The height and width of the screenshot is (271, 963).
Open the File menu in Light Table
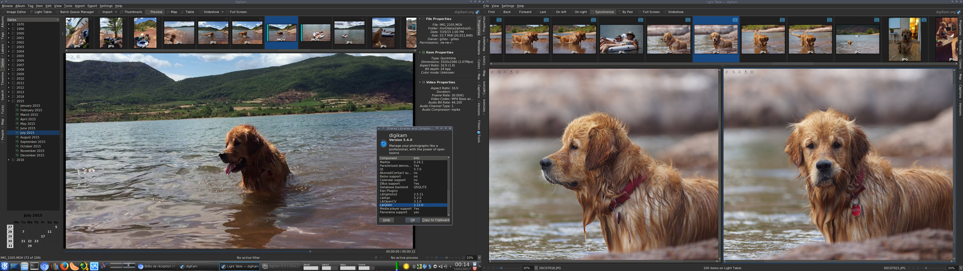pos(486,6)
